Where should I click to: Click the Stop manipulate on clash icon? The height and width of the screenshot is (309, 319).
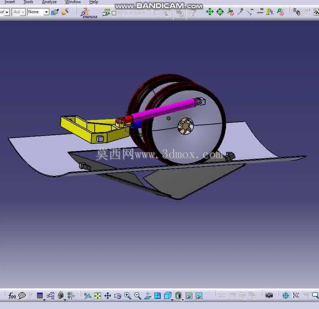[230, 12]
